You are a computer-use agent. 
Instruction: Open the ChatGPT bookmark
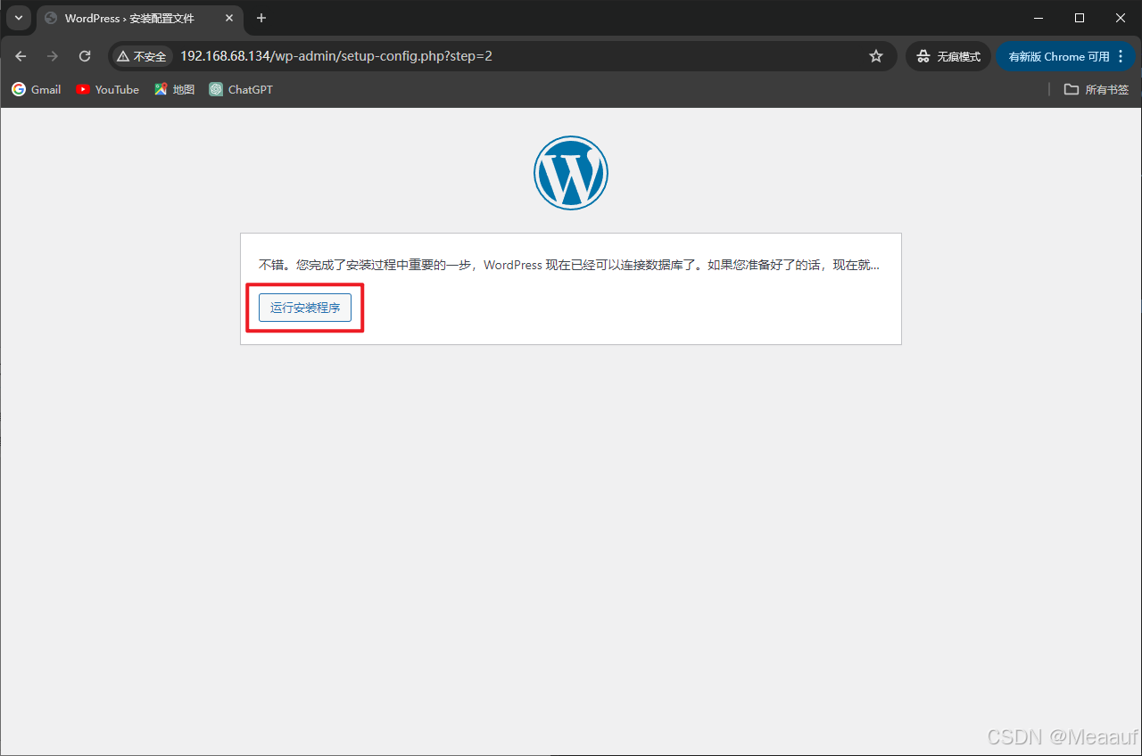click(x=241, y=89)
